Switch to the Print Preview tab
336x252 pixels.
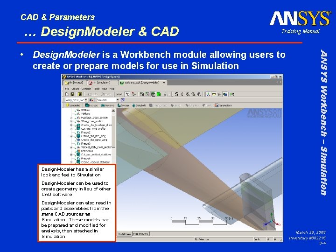click(x=140, y=234)
